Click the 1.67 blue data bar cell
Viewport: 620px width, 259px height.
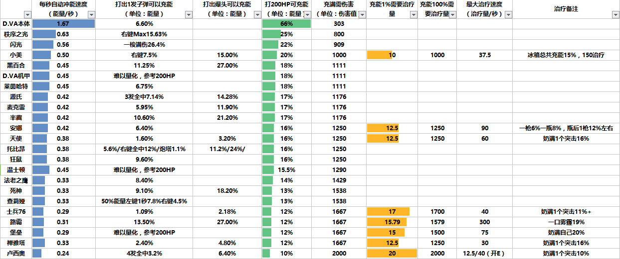63,24
